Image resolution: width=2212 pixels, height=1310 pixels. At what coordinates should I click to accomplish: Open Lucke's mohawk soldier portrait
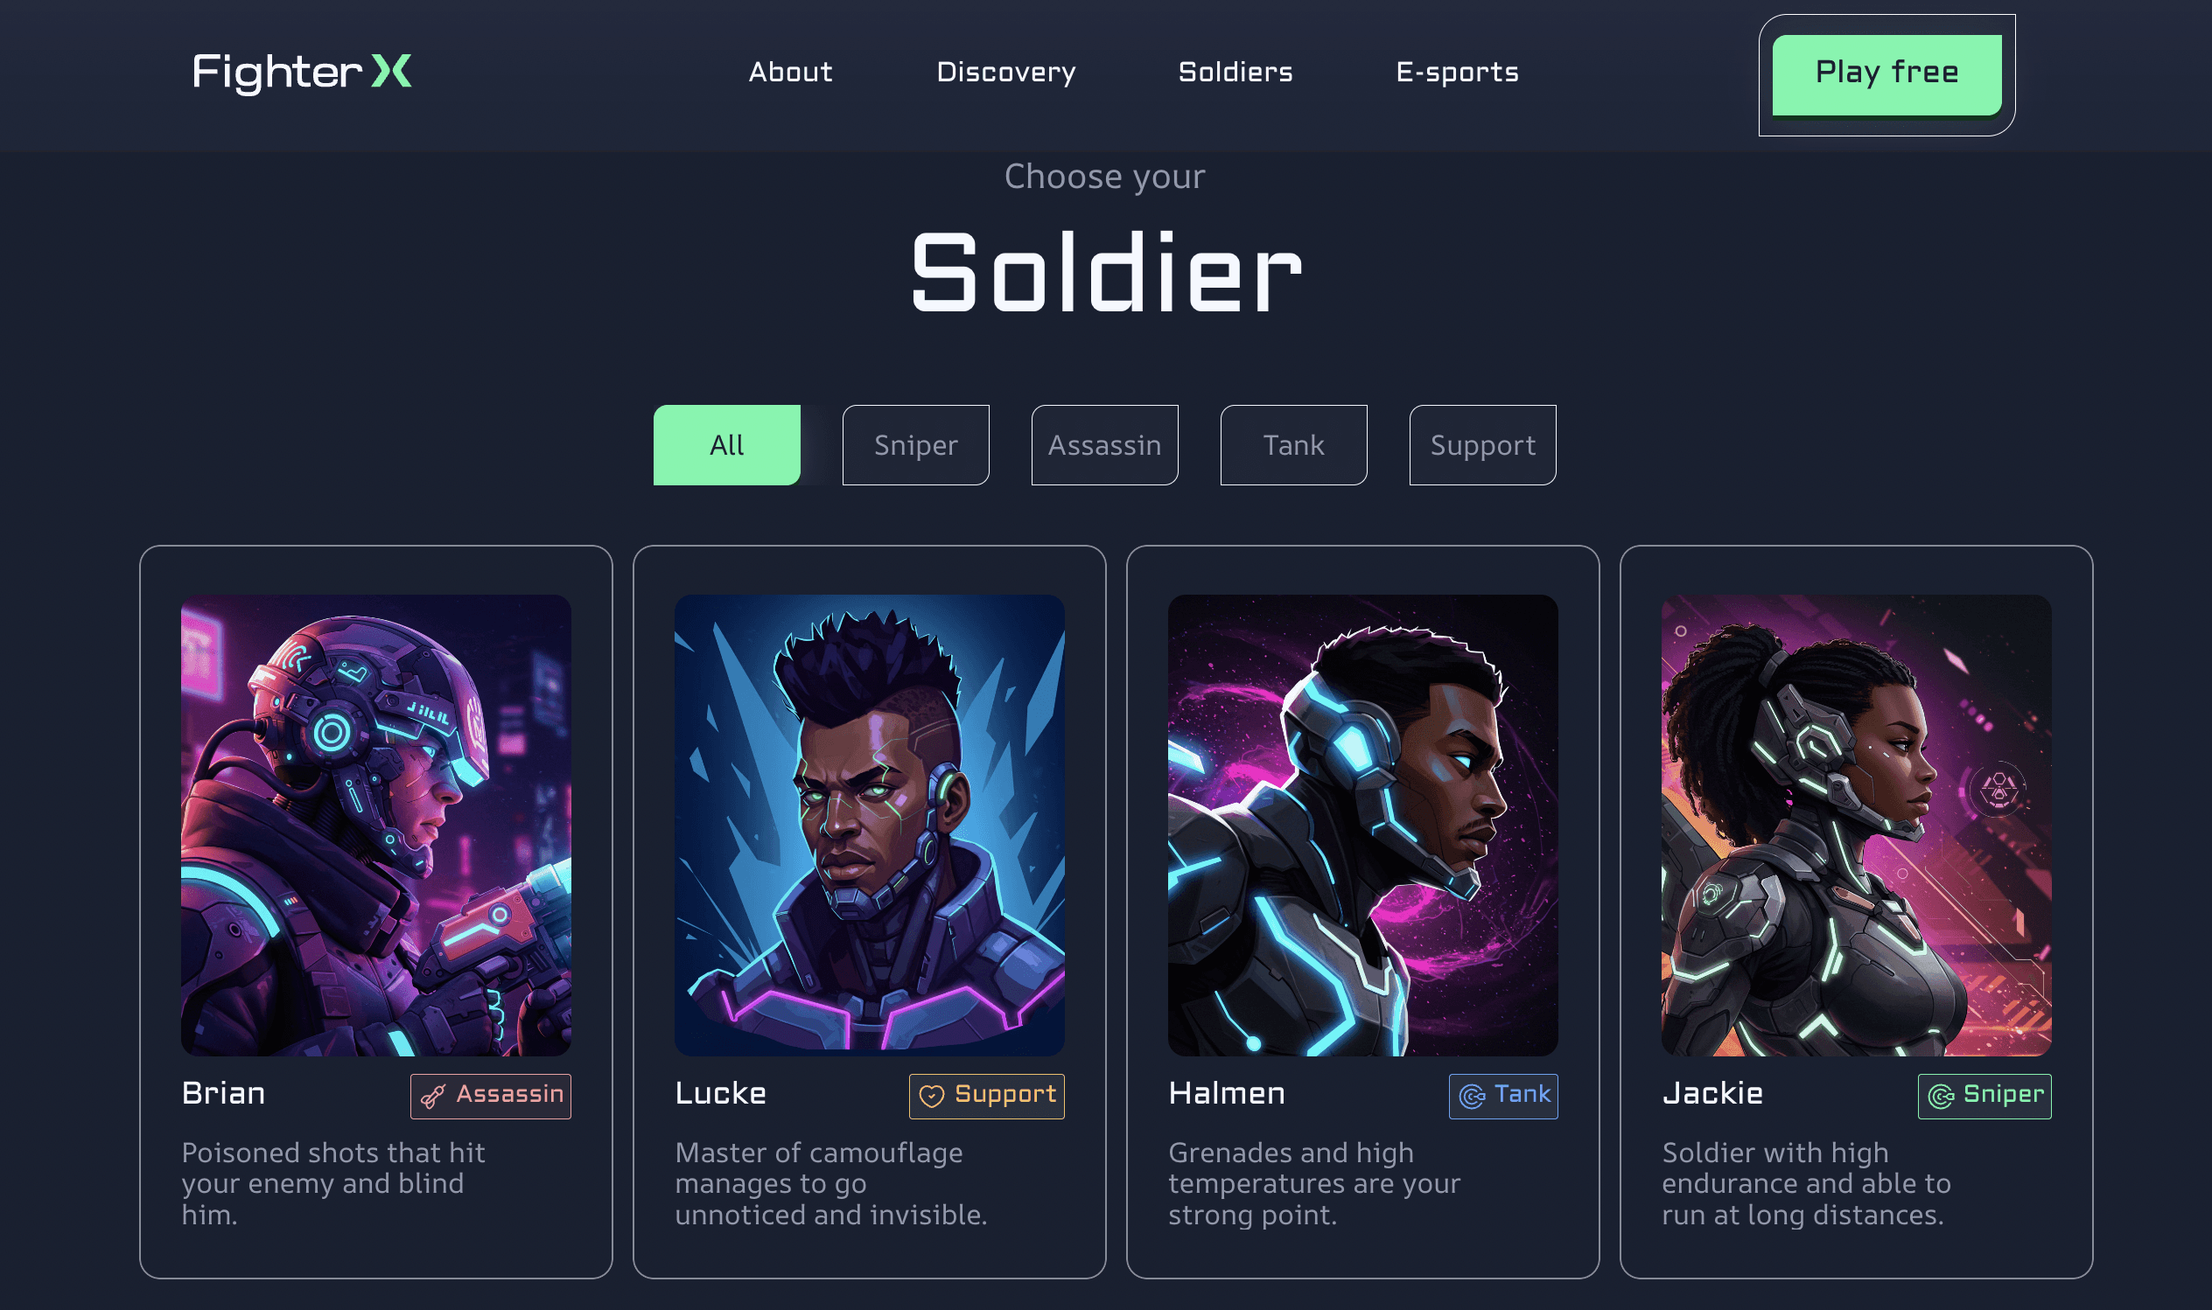click(870, 826)
